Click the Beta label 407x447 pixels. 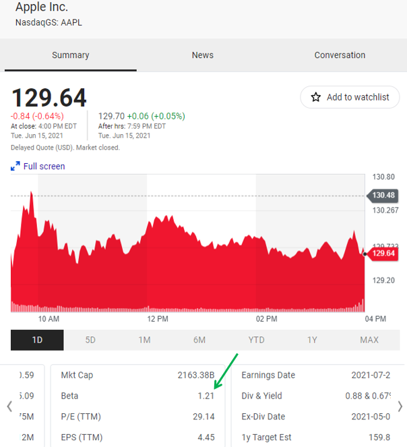[x=69, y=396]
